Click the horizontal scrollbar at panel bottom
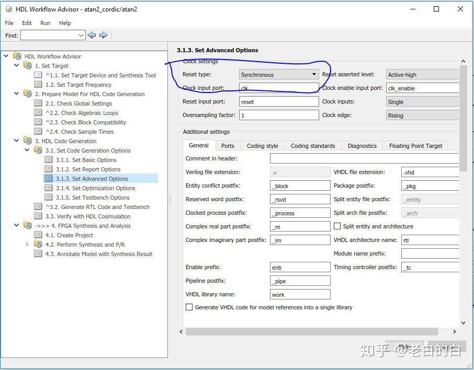 pyautogui.click(x=312, y=331)
